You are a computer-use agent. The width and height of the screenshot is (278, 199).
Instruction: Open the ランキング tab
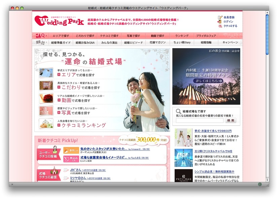pyautogui.click(x=182, y=36)
